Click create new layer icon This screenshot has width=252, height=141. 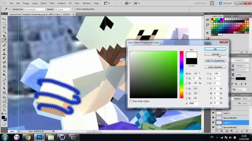click(x=242, y=131)
